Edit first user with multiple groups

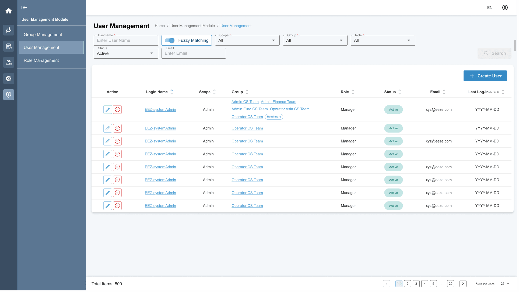pyautogui.click(x=108, y=110)
